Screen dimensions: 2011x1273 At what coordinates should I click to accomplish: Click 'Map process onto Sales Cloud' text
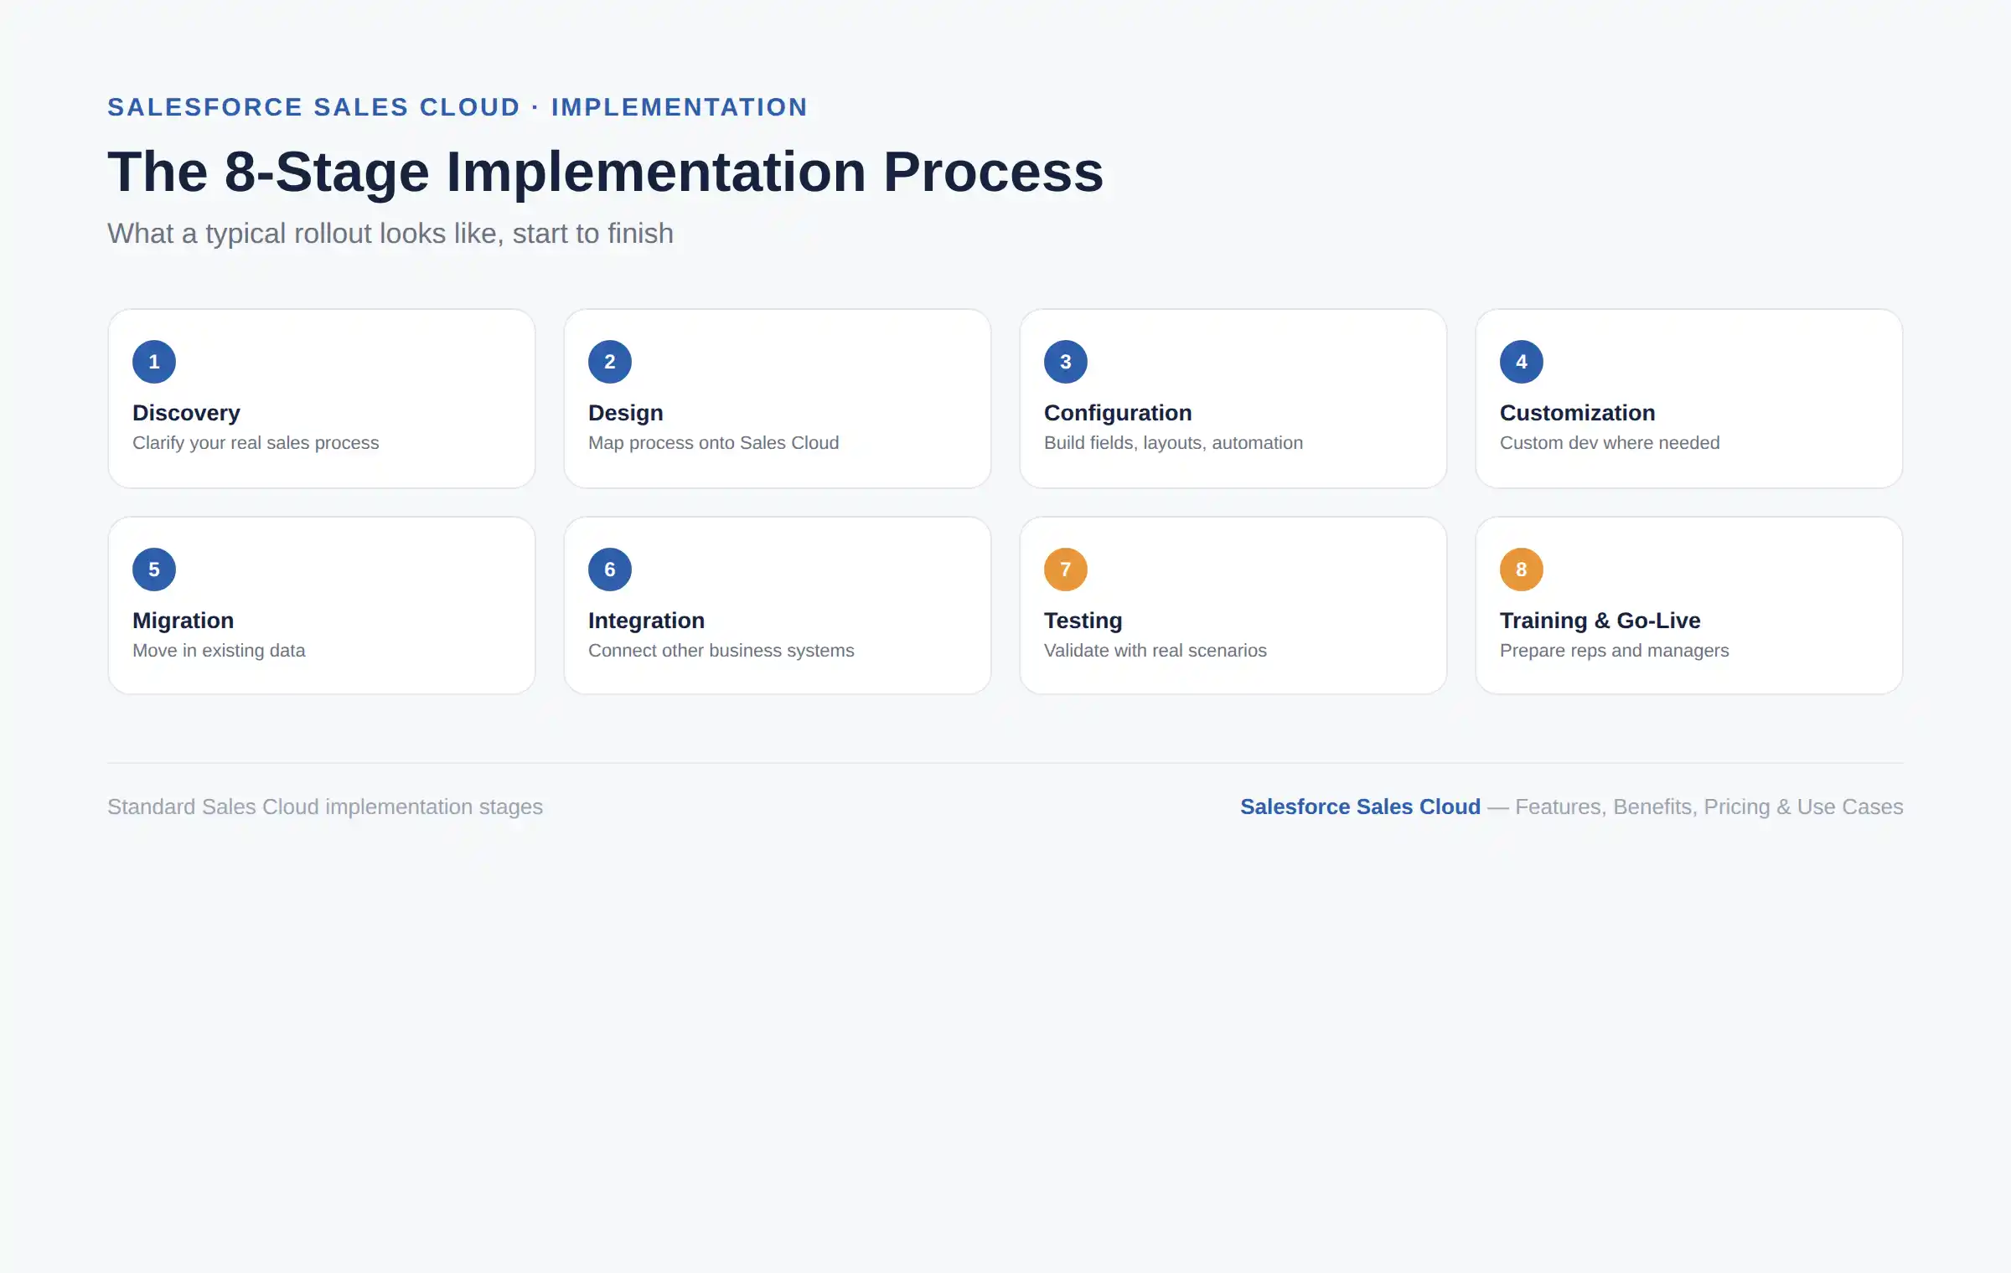[x=713, y=443]
